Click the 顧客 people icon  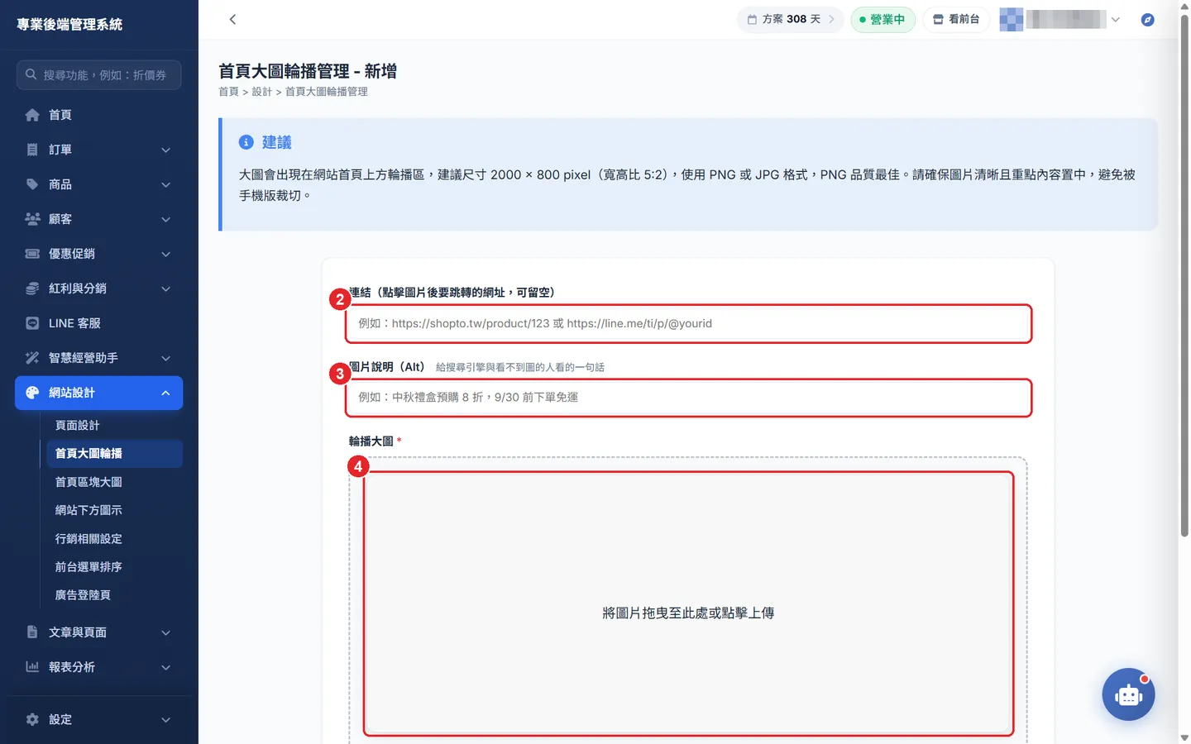[x=32, y=219]
